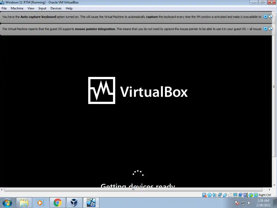Click the audio status icon in VirtualBox
The width and height of the screenshot is (277, 208).
[215, 195]
